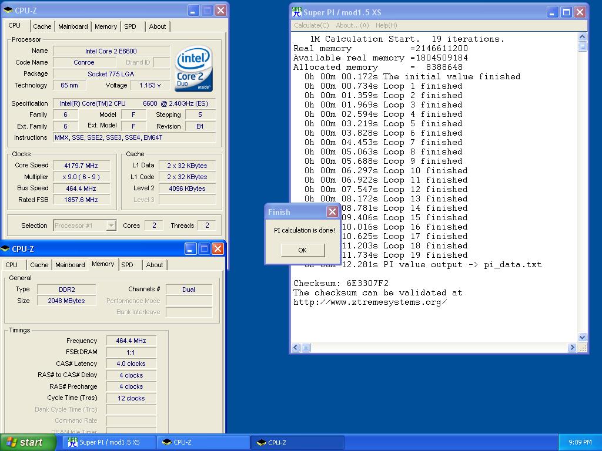Click the Cores count field showing 2
602x451 pixels.
coord(154,225)
